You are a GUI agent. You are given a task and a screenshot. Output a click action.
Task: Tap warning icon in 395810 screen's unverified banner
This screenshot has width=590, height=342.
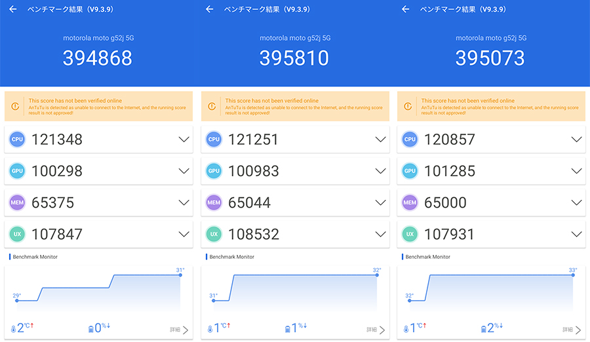pos(212,107)
